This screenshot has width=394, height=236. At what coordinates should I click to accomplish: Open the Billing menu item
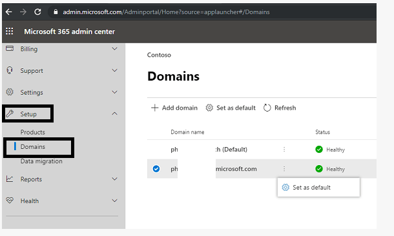(29, 49)
